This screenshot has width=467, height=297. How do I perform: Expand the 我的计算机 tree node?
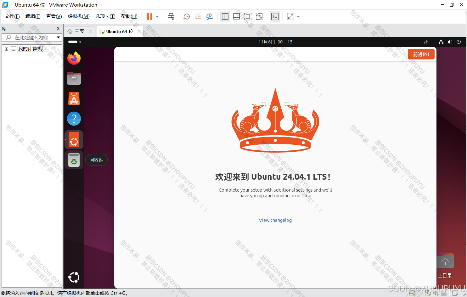[6, 49]
